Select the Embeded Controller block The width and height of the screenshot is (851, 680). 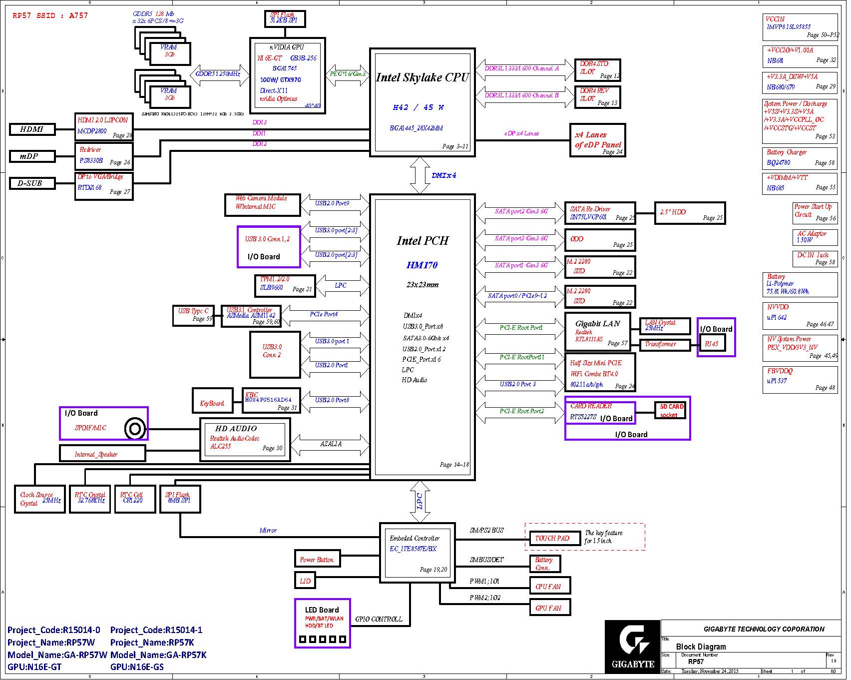coord(418,553)
